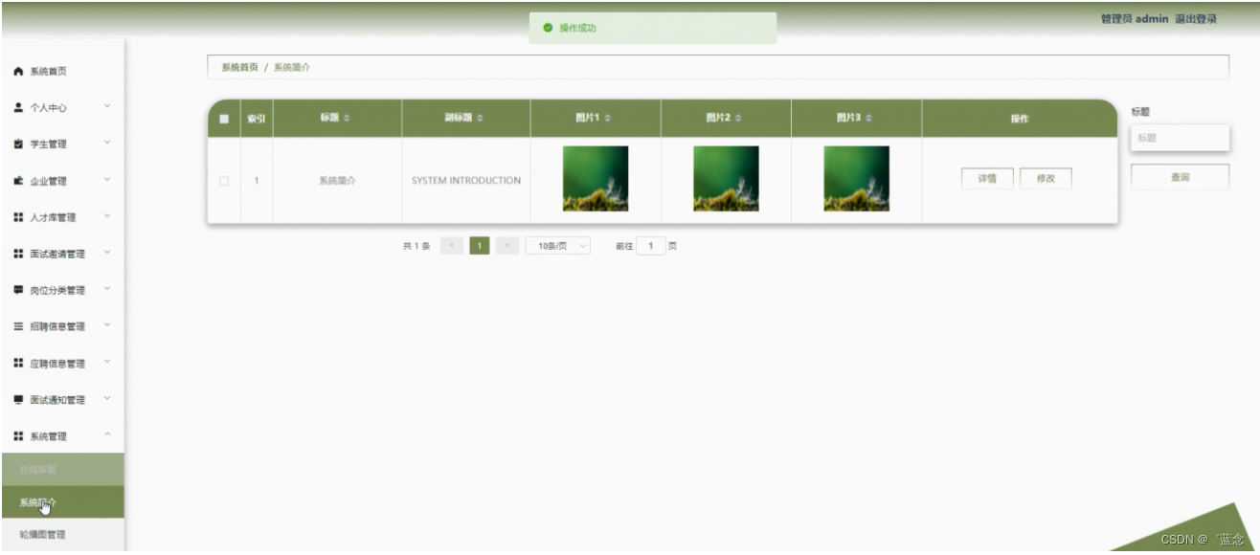The height and width of the screenshot is (555, 1260).
Task: Open the 图片1 thumbnail in row 1
Action: (x=596, y=179)
